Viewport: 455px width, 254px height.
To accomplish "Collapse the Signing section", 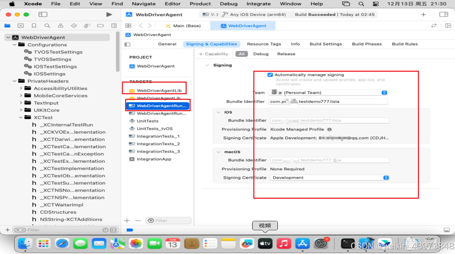I will point(207,65).
